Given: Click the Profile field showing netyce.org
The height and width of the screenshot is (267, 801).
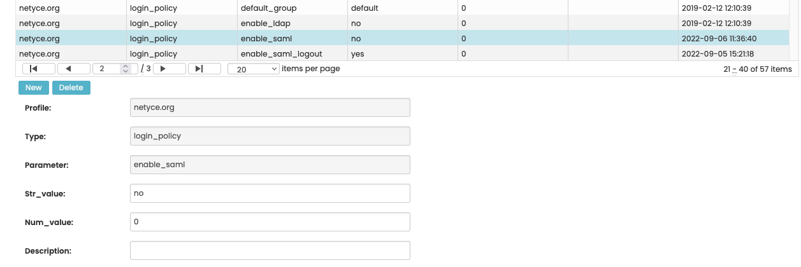Looking at the screenshot, I should [270, 107].
